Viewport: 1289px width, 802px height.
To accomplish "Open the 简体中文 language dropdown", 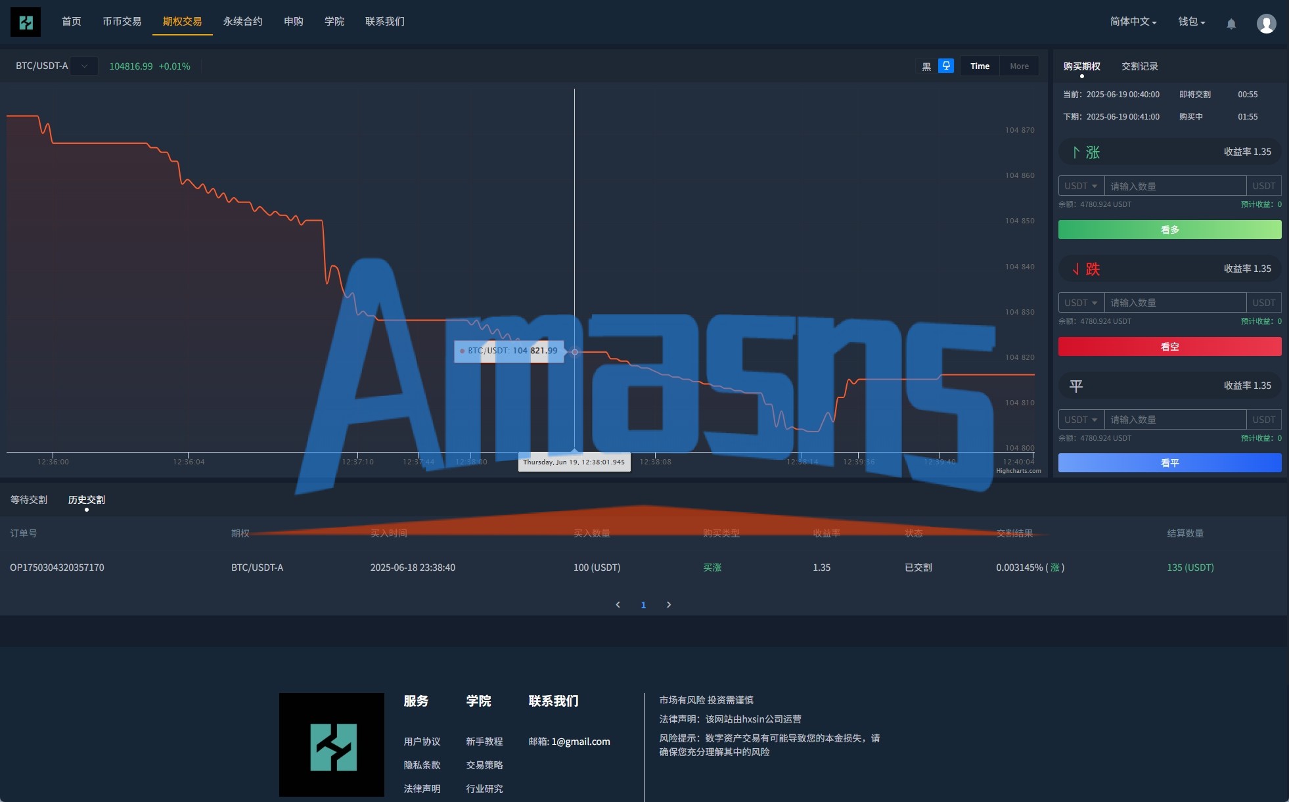I will 1133,22.
